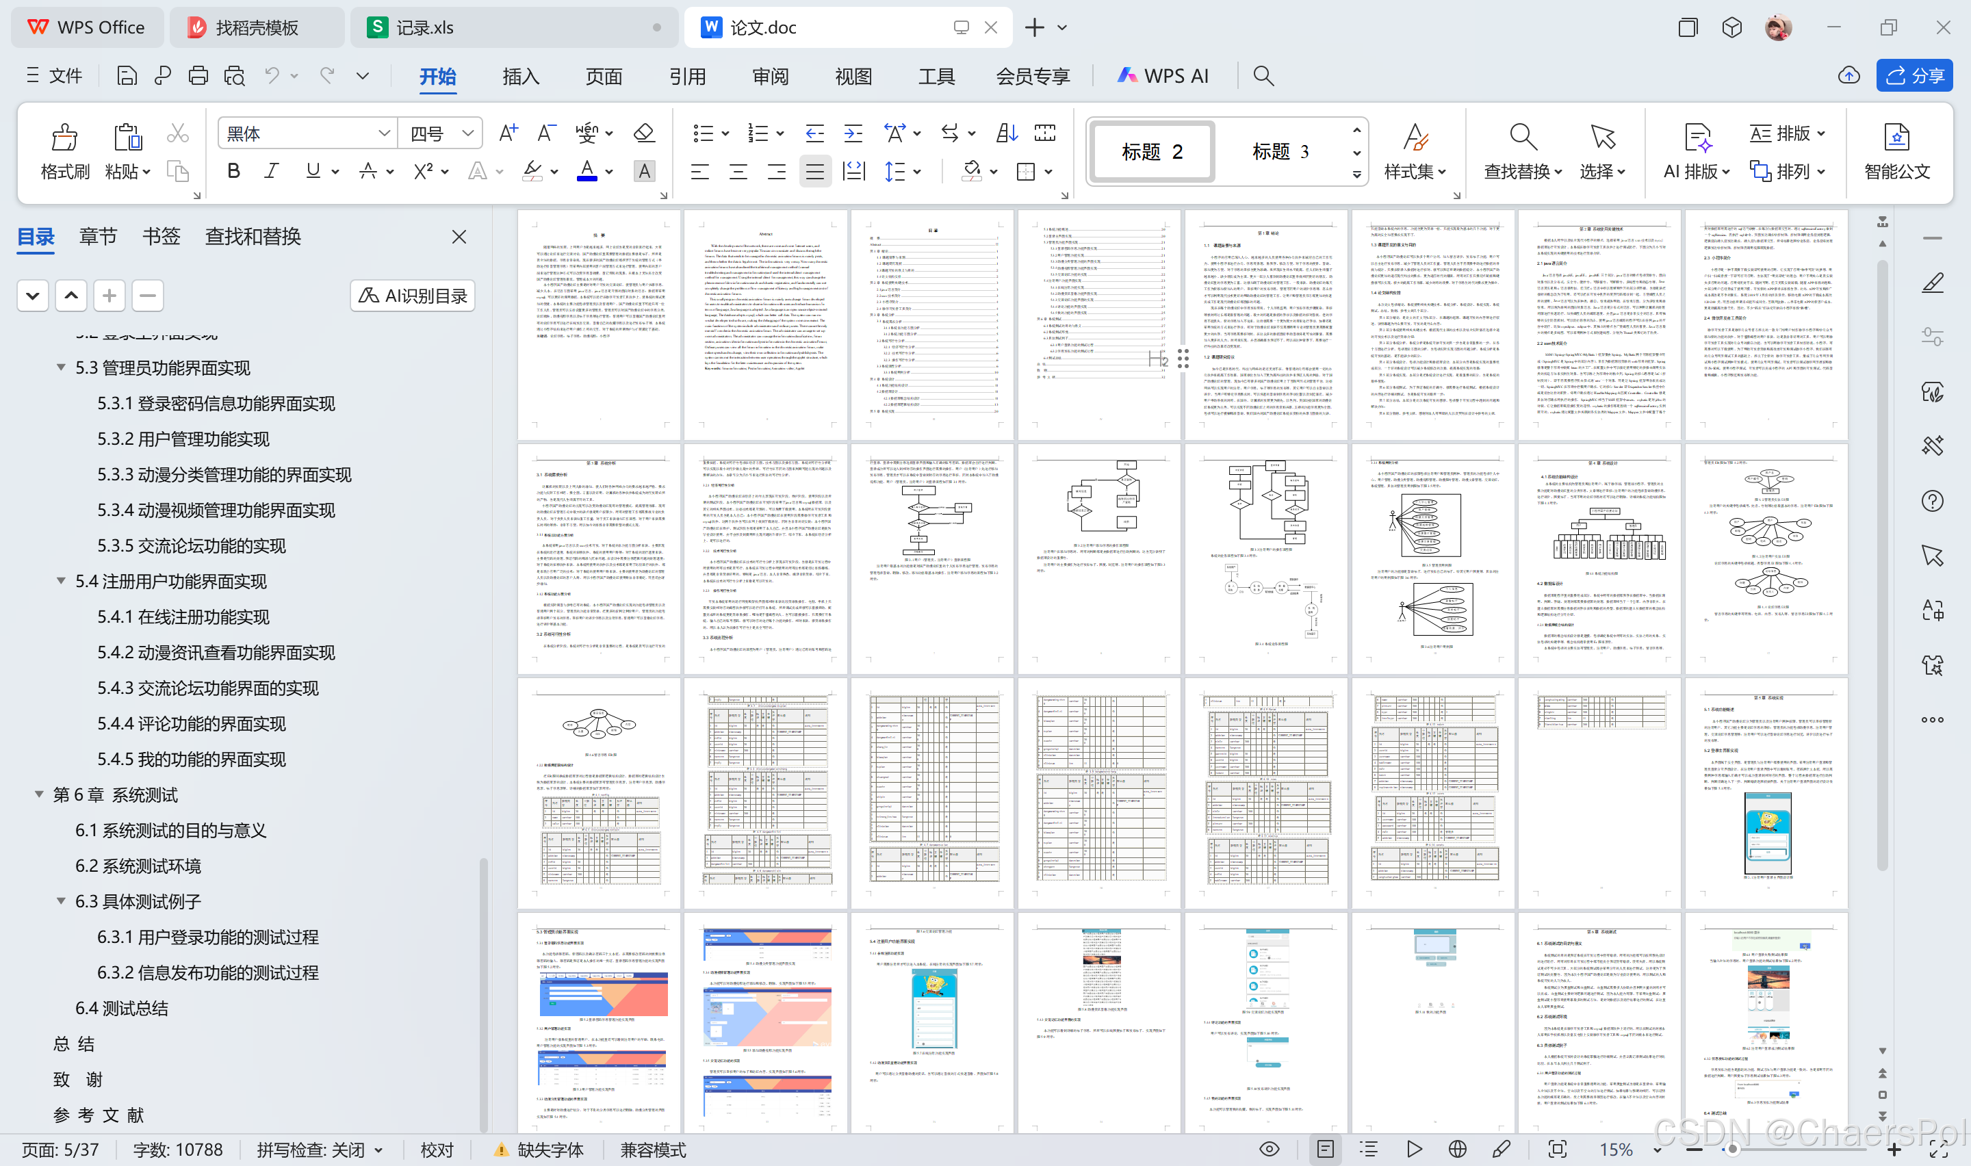
Task: Click the Decrease font size icon
Action: coord(546,133)
